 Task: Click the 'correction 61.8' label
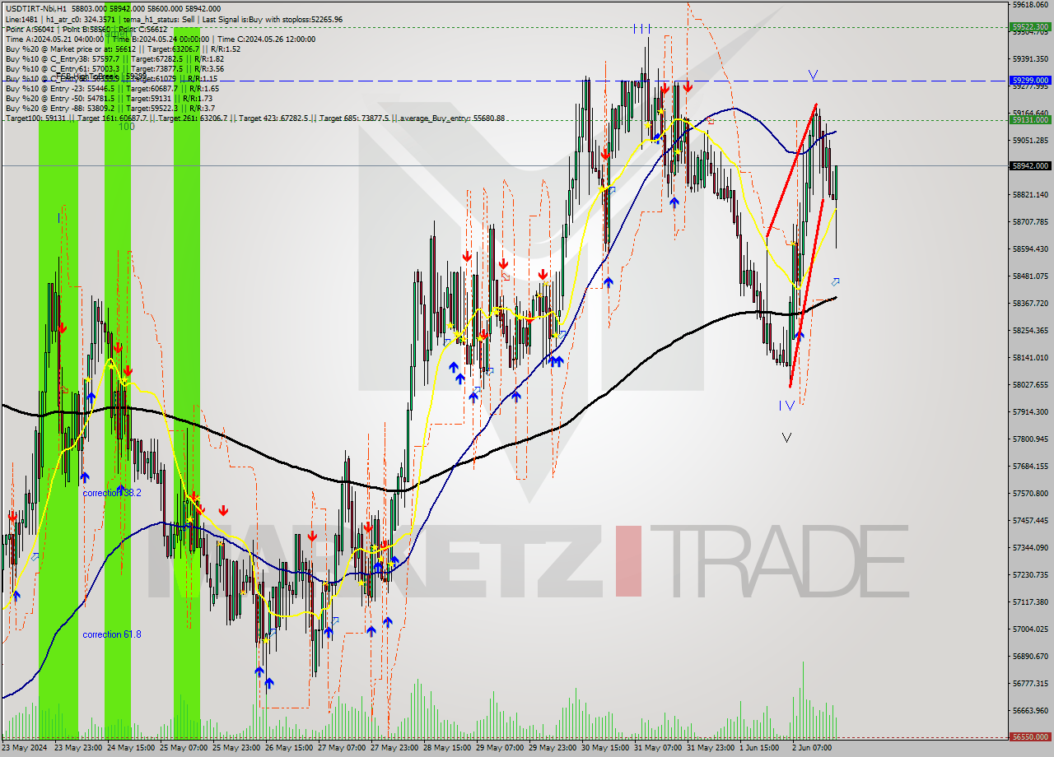point(112,634)
